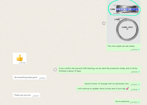
Task: Click the read ticks on 'Good to know' message
Action: click(139, 84)
